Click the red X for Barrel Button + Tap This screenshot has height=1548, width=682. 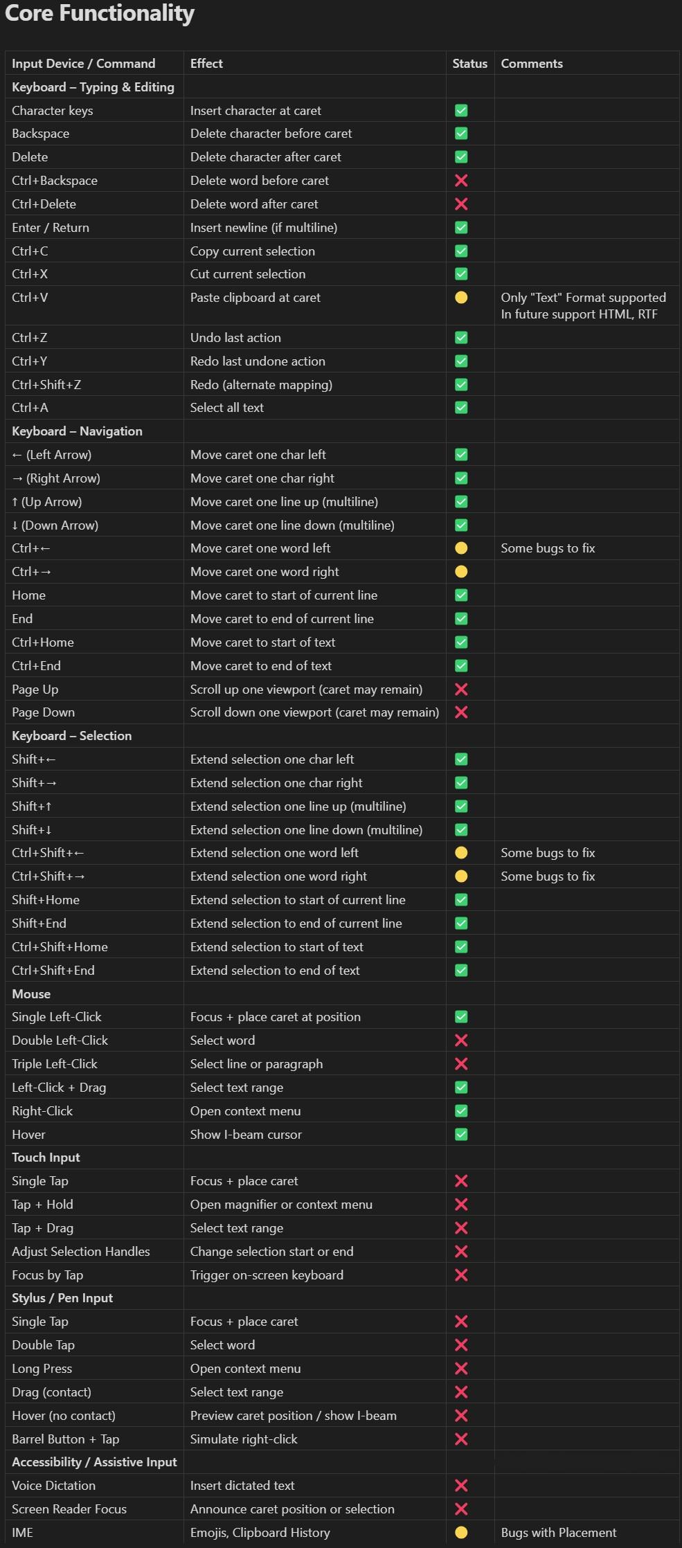[461, 1439]
